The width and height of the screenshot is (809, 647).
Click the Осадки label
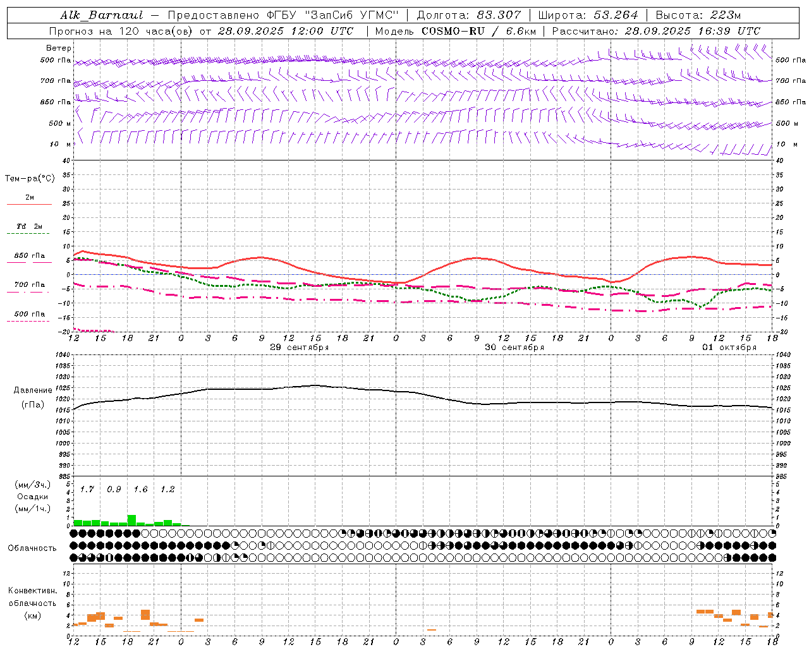[x=33, y=497]
